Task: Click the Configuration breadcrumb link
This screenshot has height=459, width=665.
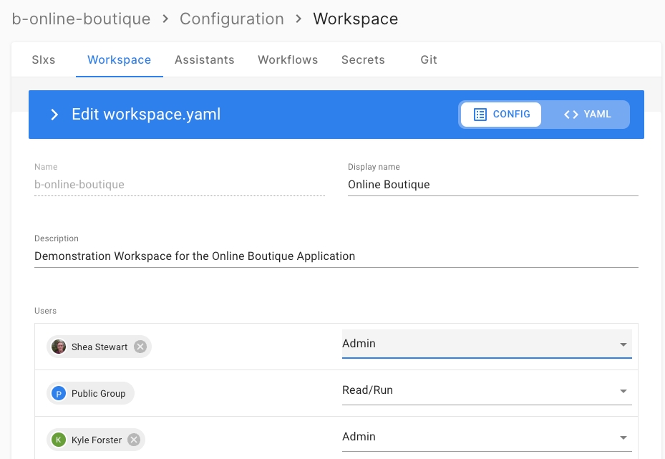Action: click(x=232, y=19)
